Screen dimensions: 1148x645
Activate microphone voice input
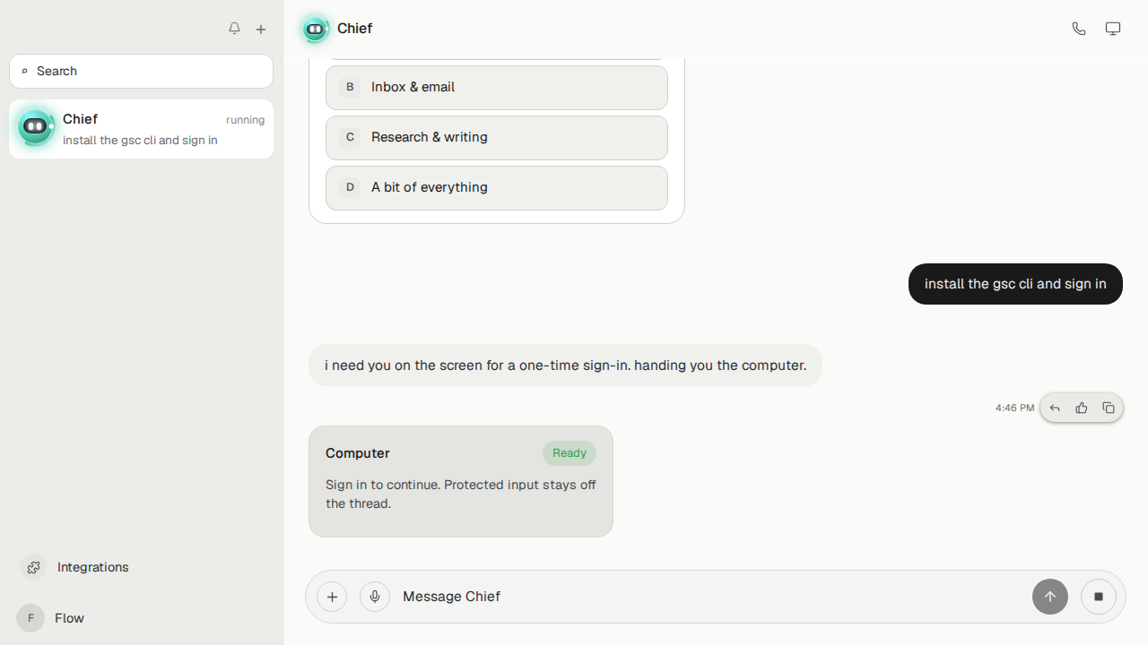[x=375, y=597]
